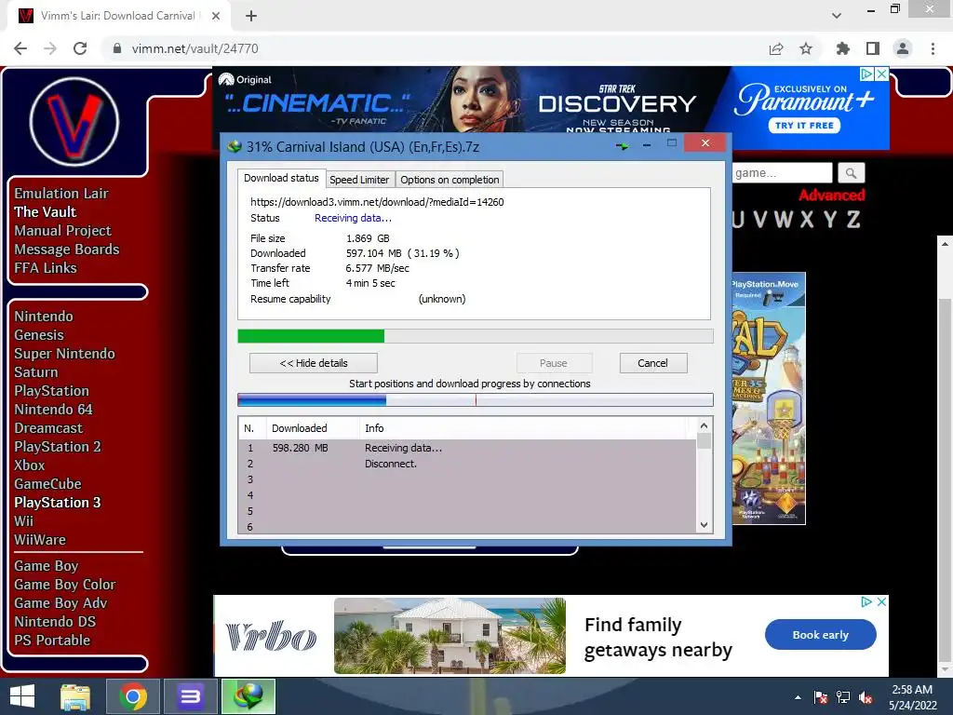
Task: Select connection 1 Receiving data row
Action: 468,448
